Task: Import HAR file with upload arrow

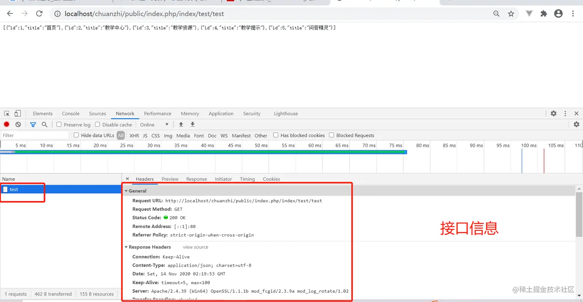Action: pos(181,124)
